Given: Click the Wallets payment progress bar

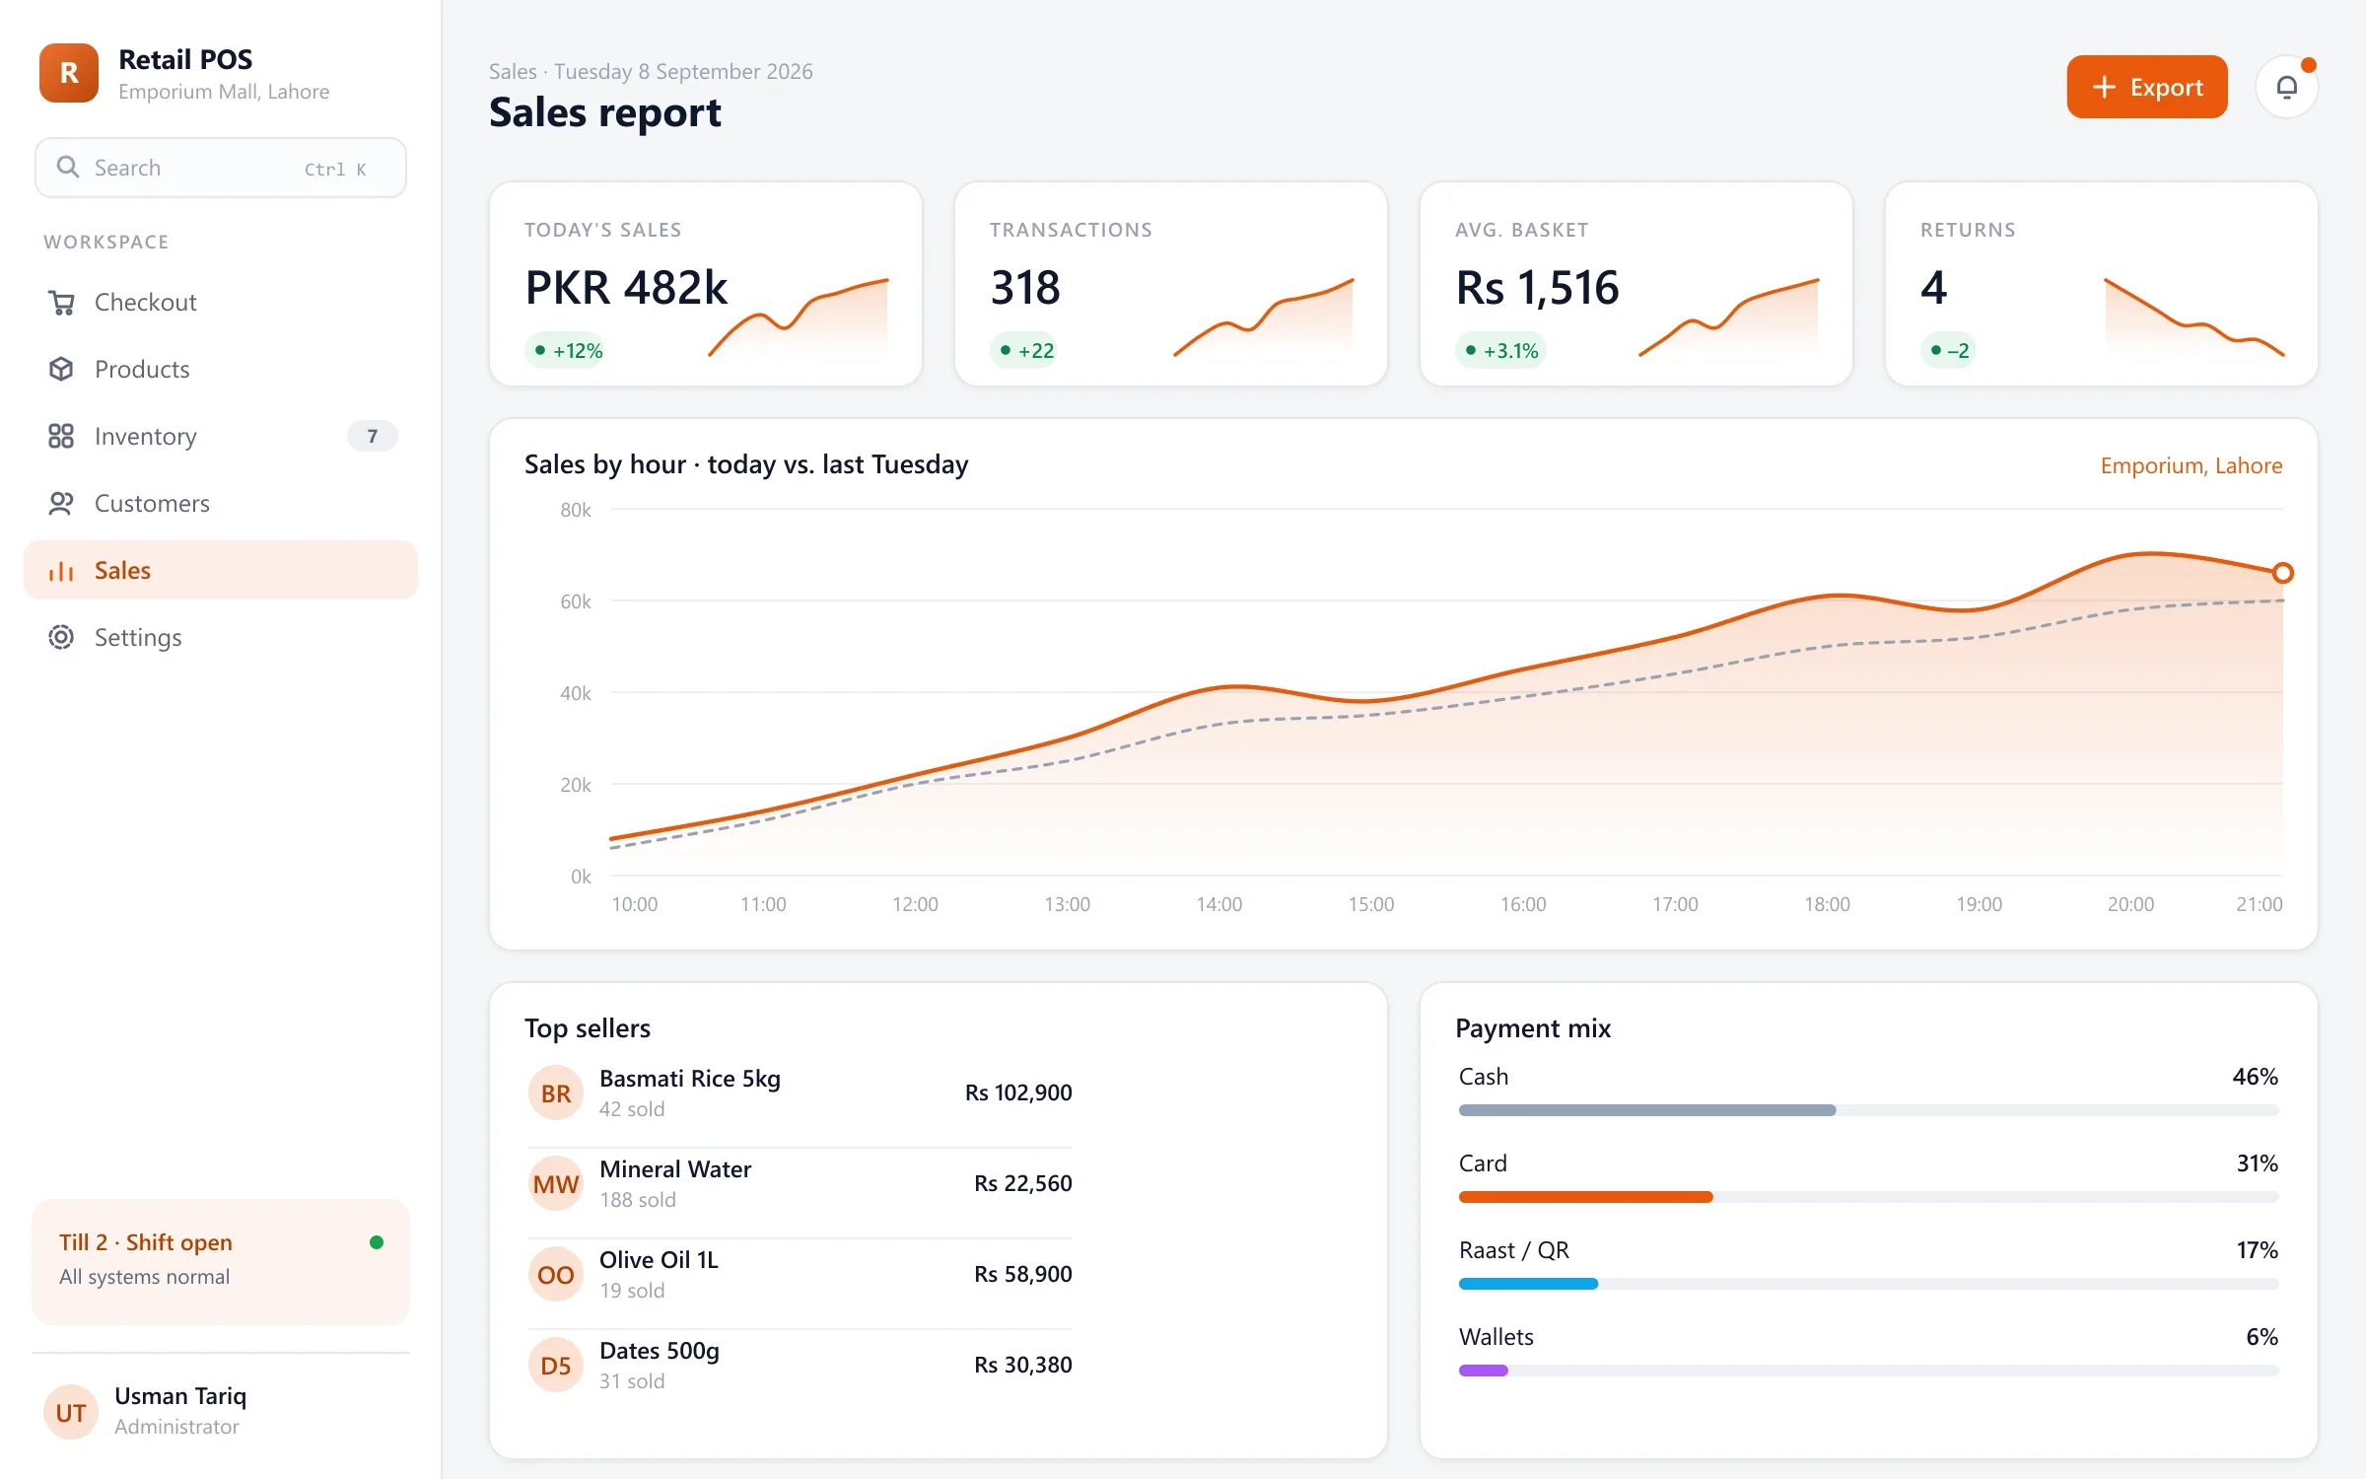Looking at the screenshot, I should (x=1868, y=1371).
